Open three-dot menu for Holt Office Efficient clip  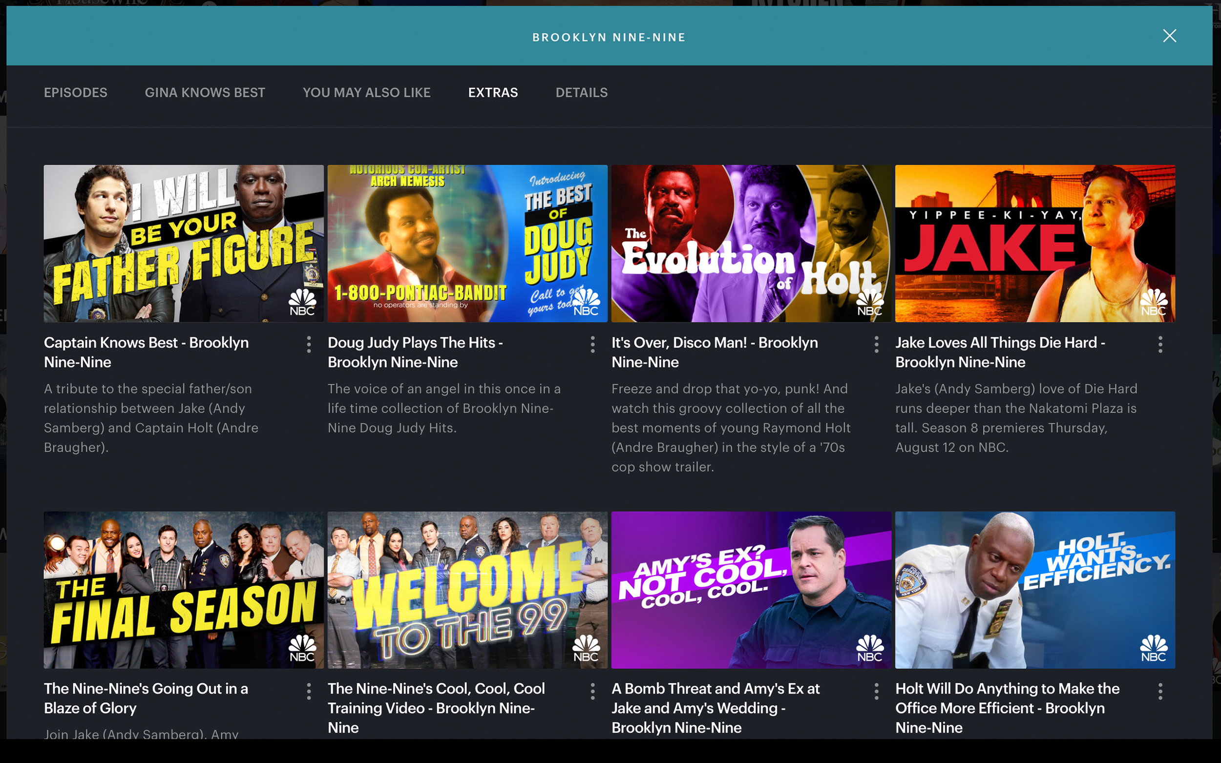1160,691
